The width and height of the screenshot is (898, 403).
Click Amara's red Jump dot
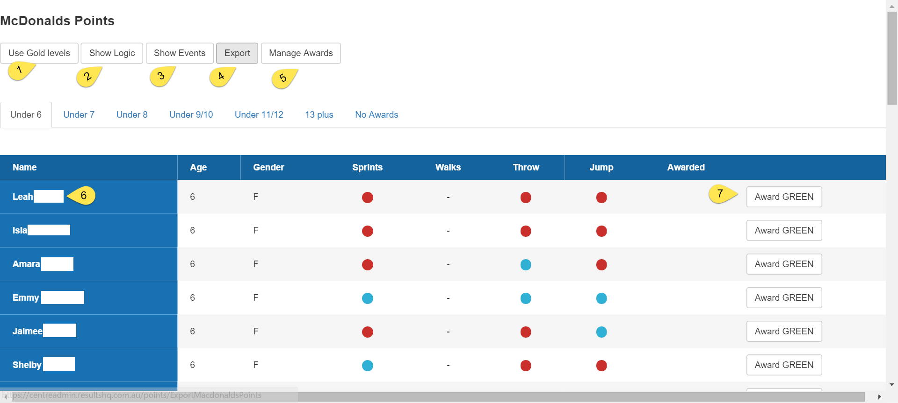(601, 265)
